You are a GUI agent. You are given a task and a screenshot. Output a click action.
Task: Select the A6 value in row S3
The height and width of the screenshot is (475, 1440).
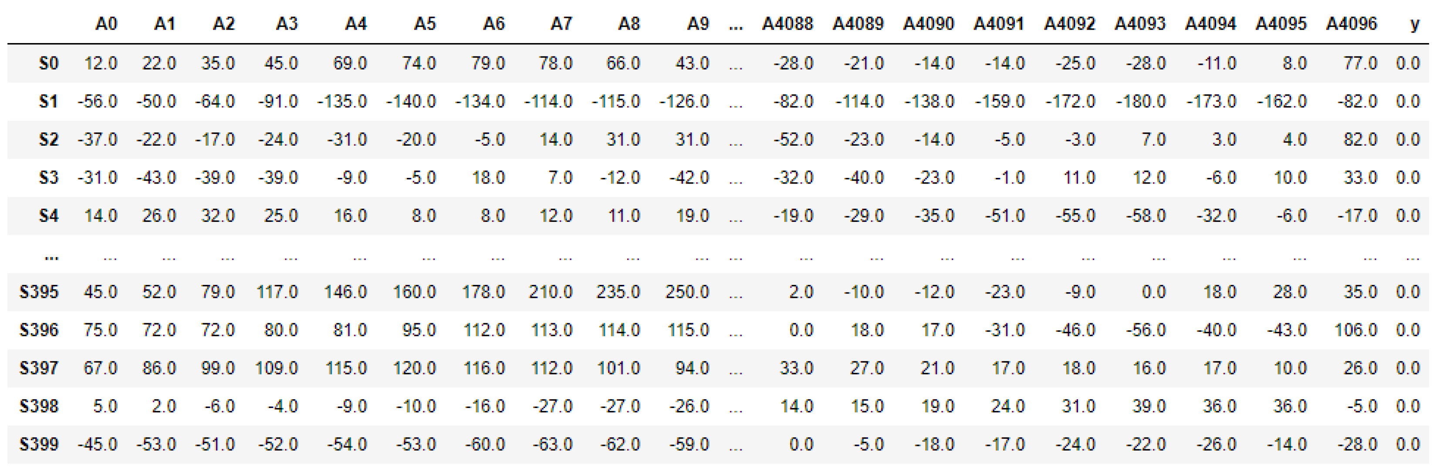coord(488,177)
